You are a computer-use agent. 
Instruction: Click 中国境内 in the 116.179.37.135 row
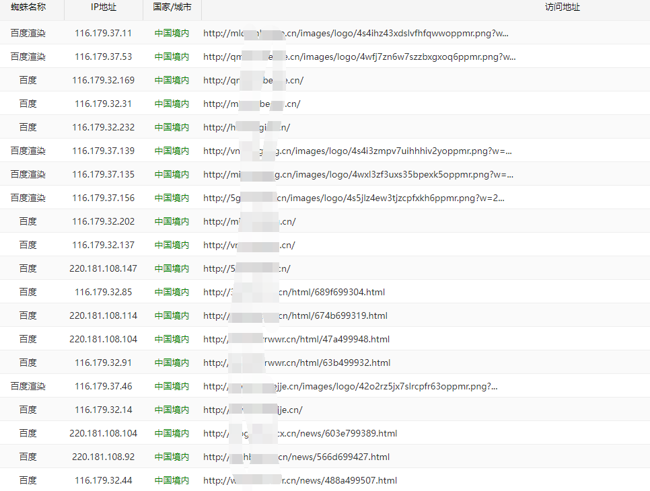[x=172, y=174]
